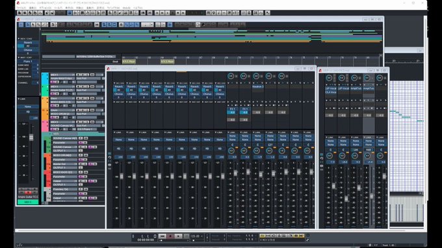Click the pan knob atop first audio mixer channel

pyautogui.click(x=231, y=76)
